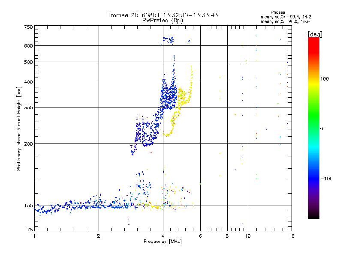The image size is (343, 257).
Task: Click the subtitle "RwPretec (8p)"
Action: (162, 21)
